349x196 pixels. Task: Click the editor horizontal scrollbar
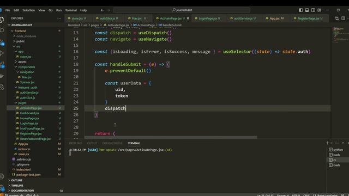click(171, 137)
